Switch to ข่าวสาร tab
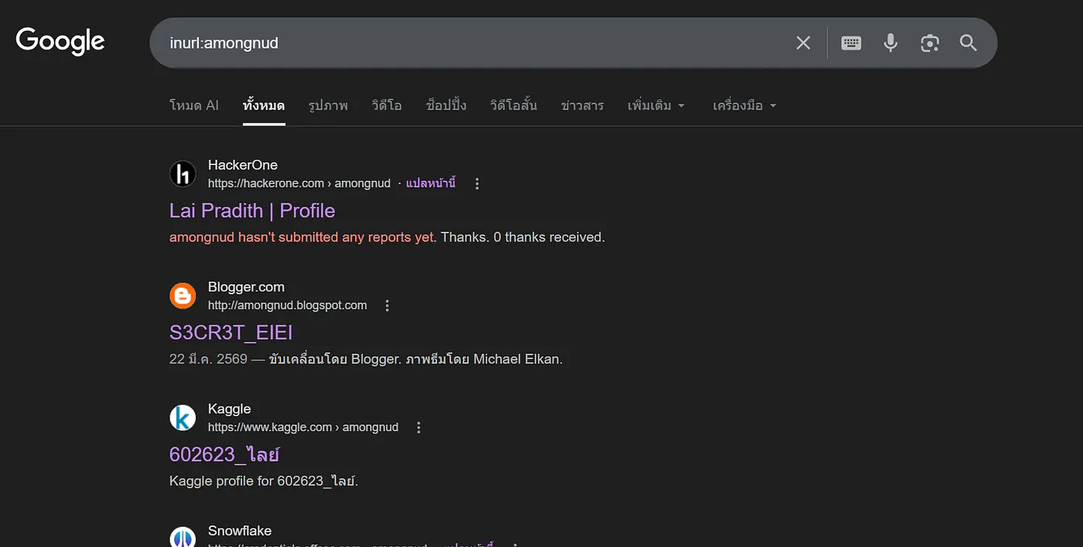Viewport: 1083px width, 547px height. pyautogui.click(x=582, y=106)
